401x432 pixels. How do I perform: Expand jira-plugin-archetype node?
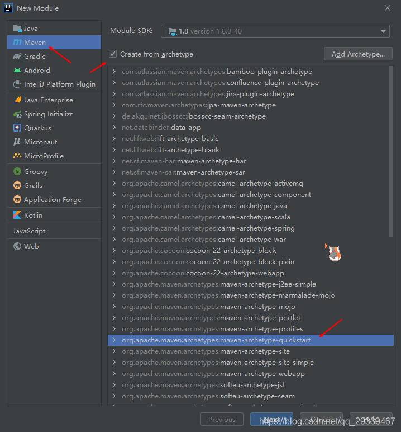[x=114, y=93]
